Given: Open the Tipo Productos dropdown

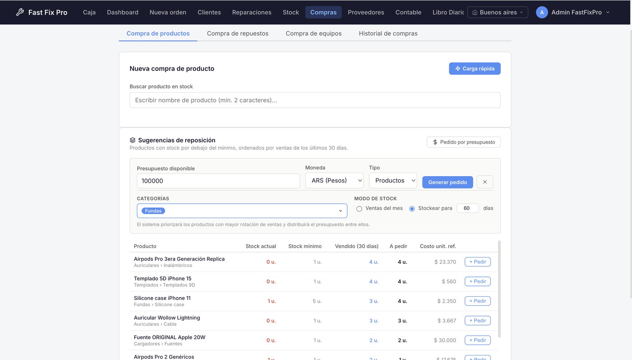Looking at the screenshot, I should [x=393, y=180].
